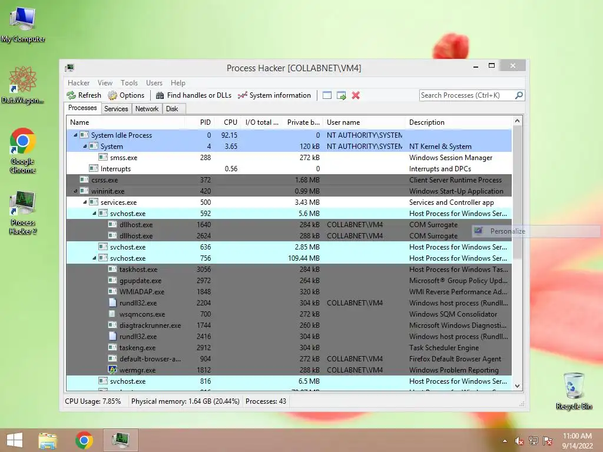
Task: Click the find window toolbar icon
Action: 327,95
